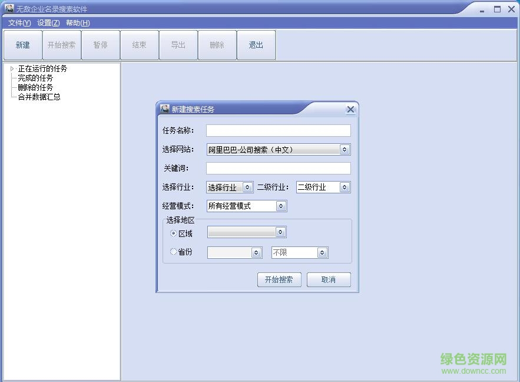This screenshot has width=520, height=382.
Task: Click the 退出 exit toolbar icon
Action: pyautogui.click(x=256, y=45)
